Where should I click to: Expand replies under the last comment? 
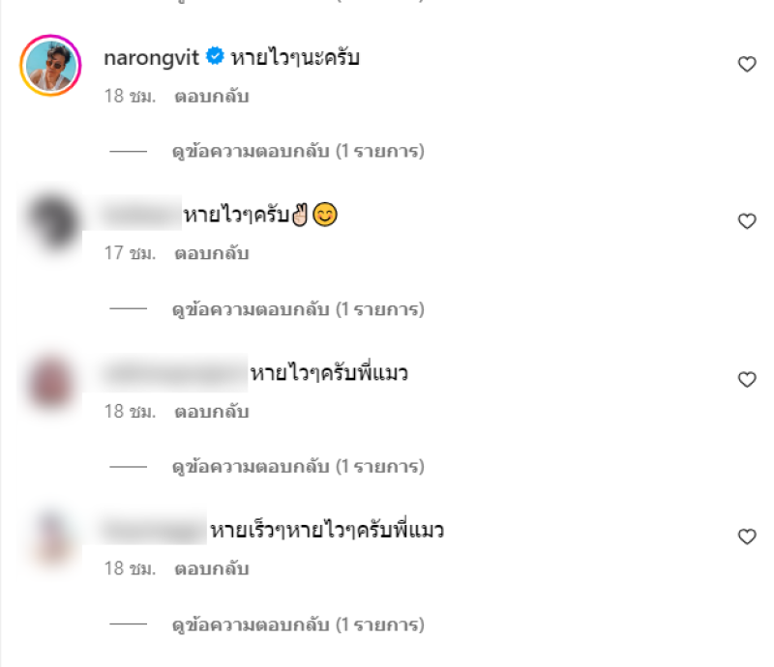(x=298, y=624)
